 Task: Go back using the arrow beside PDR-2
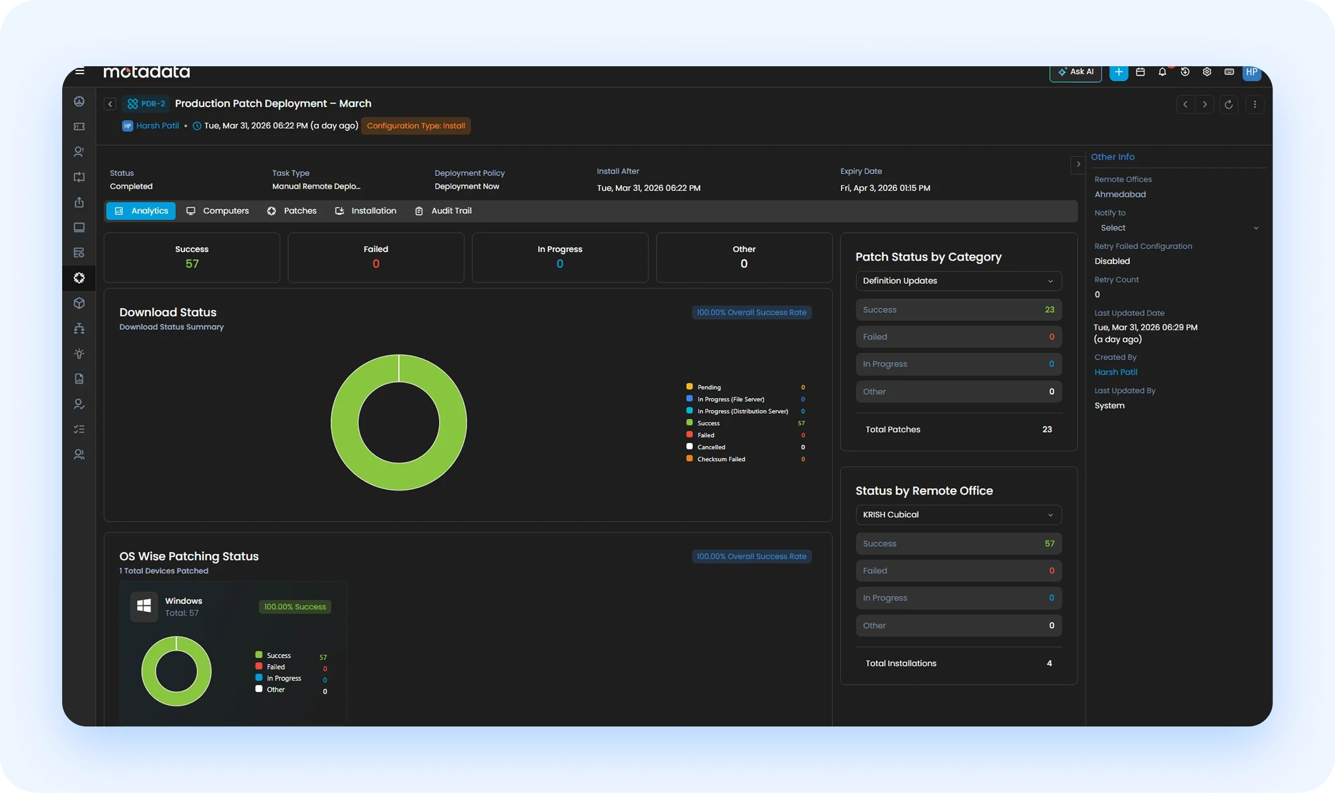(110, 104)
